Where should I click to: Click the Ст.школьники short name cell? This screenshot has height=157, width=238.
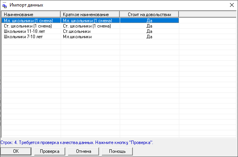coord(77,31)
